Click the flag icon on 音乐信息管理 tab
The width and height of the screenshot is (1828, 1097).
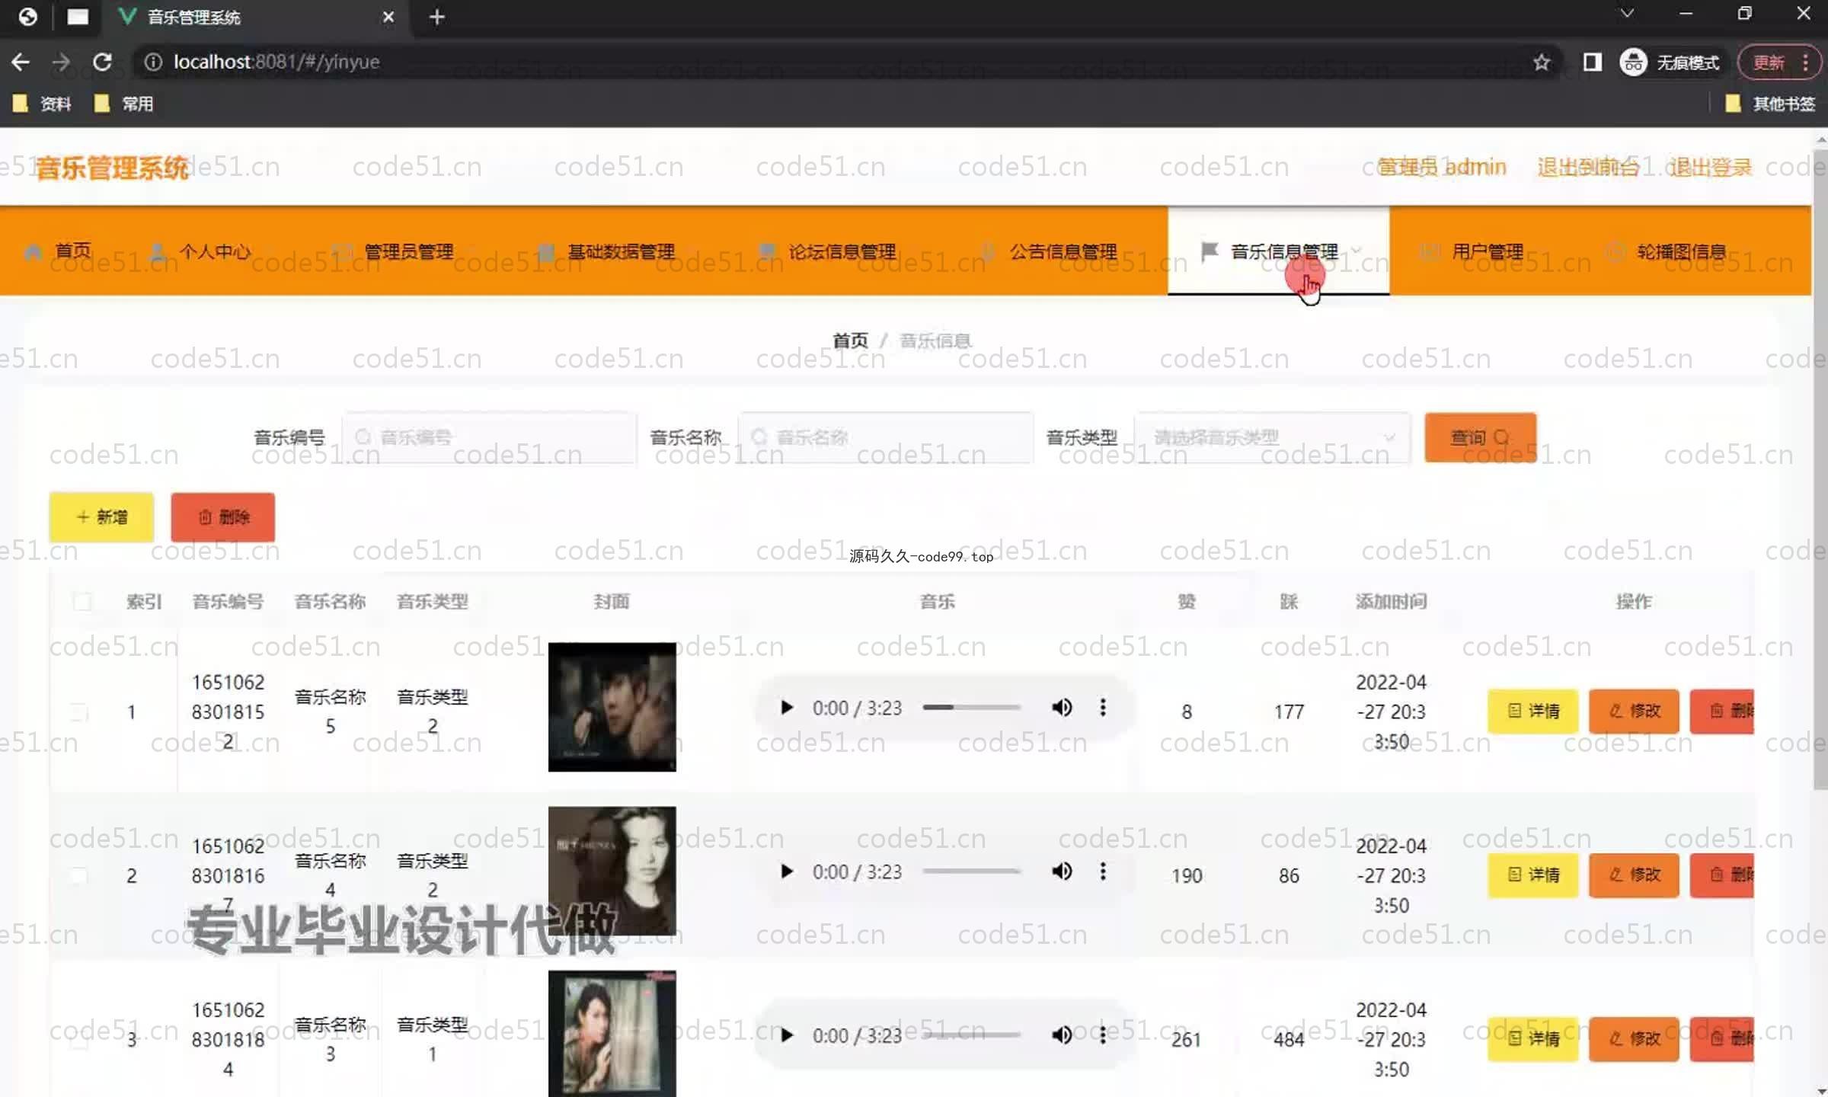pos(1209,251)
